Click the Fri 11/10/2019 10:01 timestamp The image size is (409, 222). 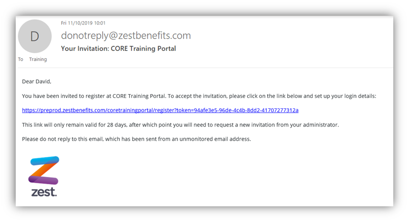click(x=83, y=23)
